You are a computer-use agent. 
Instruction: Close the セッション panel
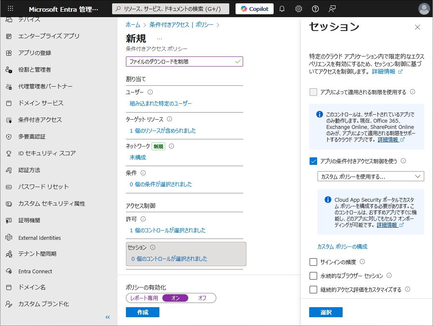point(418,27)
